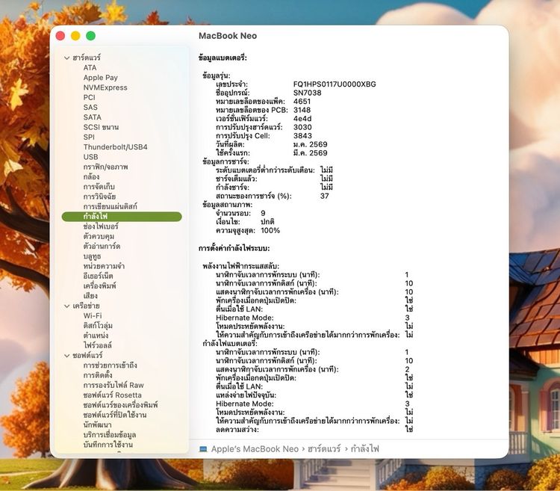The height and width of the screenshot is (491, 560).
Task: Select การเขียนแผ่นดิสก์ in the sidebar
Action: pos(110,206)
